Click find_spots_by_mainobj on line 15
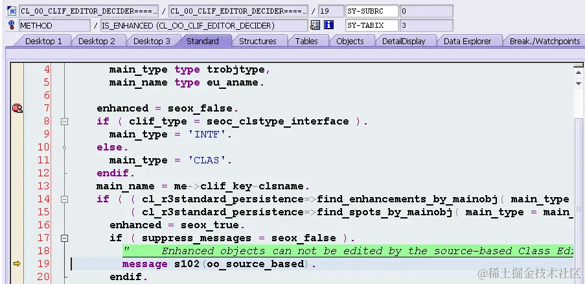 [384, 212]
